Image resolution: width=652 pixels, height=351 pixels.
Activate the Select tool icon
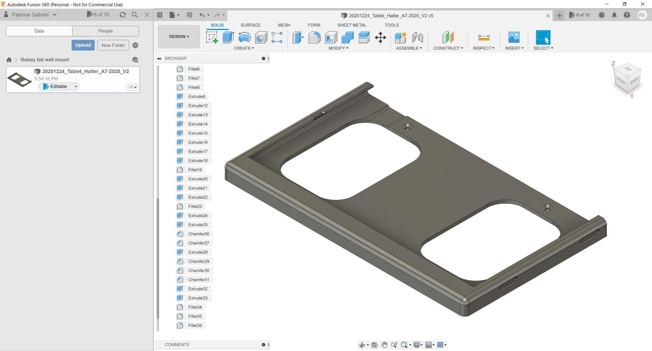[x=543, y=37]
